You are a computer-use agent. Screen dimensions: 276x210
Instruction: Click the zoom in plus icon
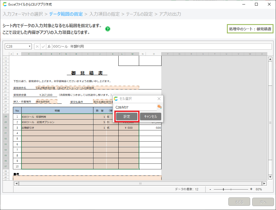pyautogui.click(x=251, y=189)
